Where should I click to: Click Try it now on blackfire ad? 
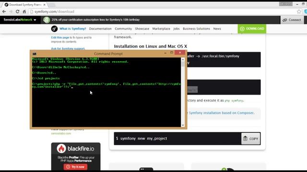(x=75, y=167)
